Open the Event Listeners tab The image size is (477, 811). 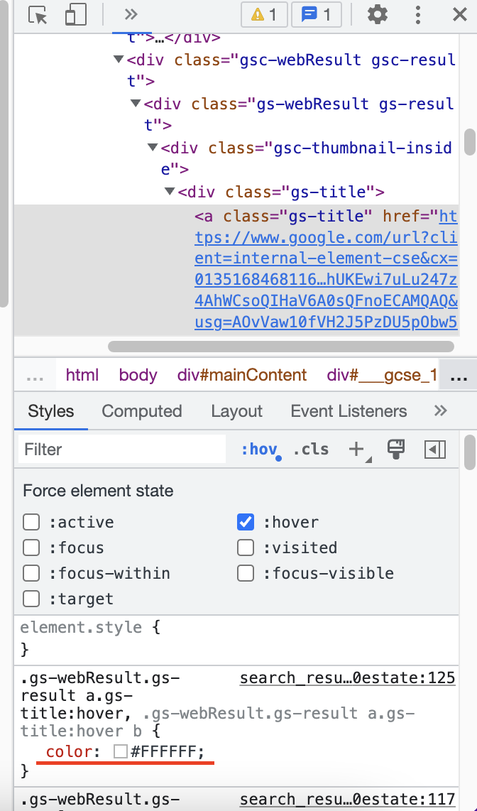pos(349,410)
